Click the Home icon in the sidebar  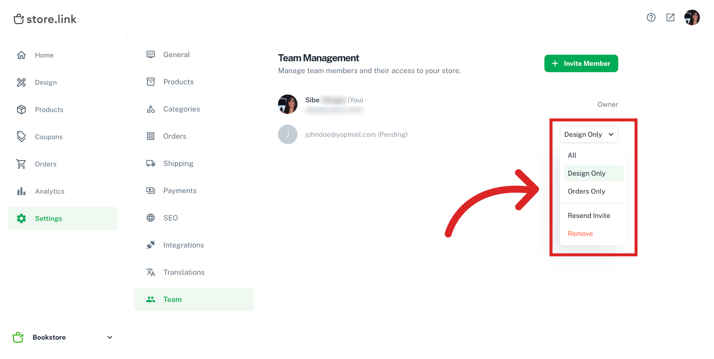coord(21,55)
